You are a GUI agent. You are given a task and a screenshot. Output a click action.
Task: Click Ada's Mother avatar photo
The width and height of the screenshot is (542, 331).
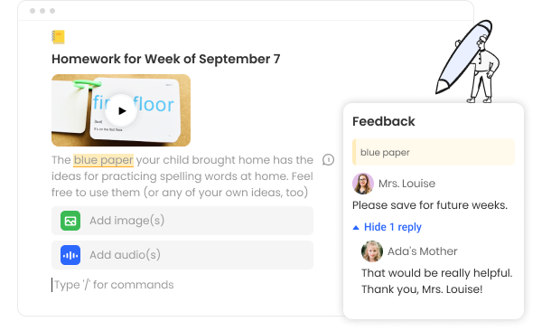(x=372, y=251)
